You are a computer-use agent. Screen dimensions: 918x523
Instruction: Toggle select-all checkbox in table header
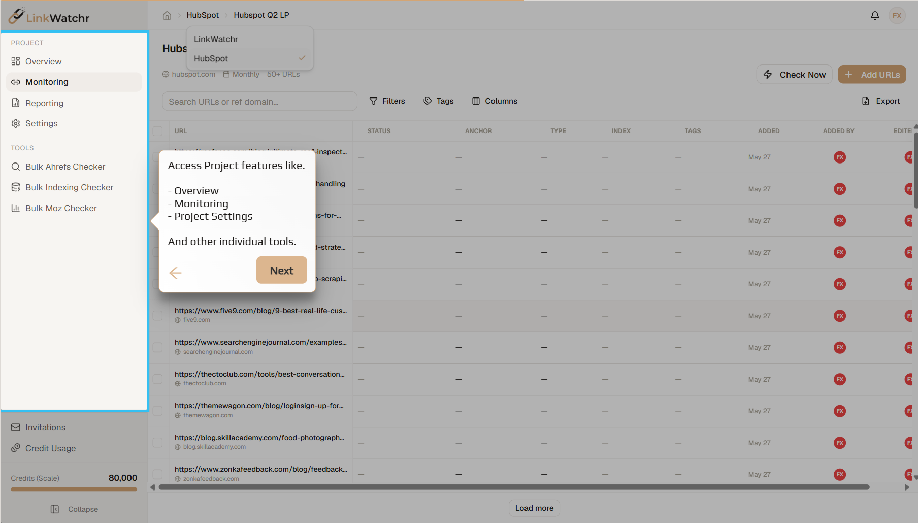[x=157, y=131]
